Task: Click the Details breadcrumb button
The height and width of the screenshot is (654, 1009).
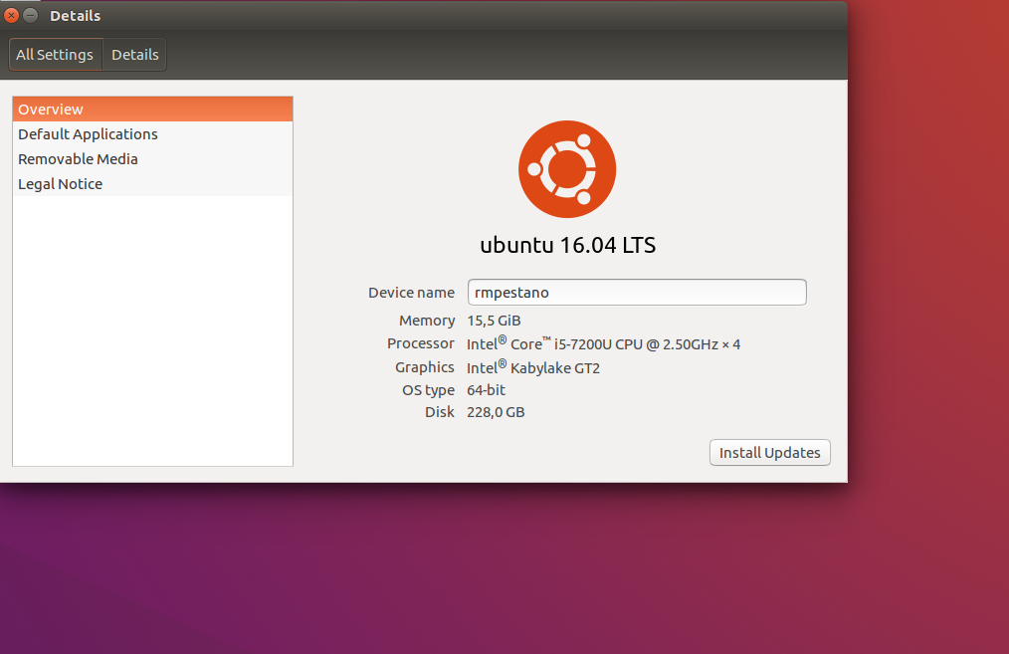Action: click(134, 55)
